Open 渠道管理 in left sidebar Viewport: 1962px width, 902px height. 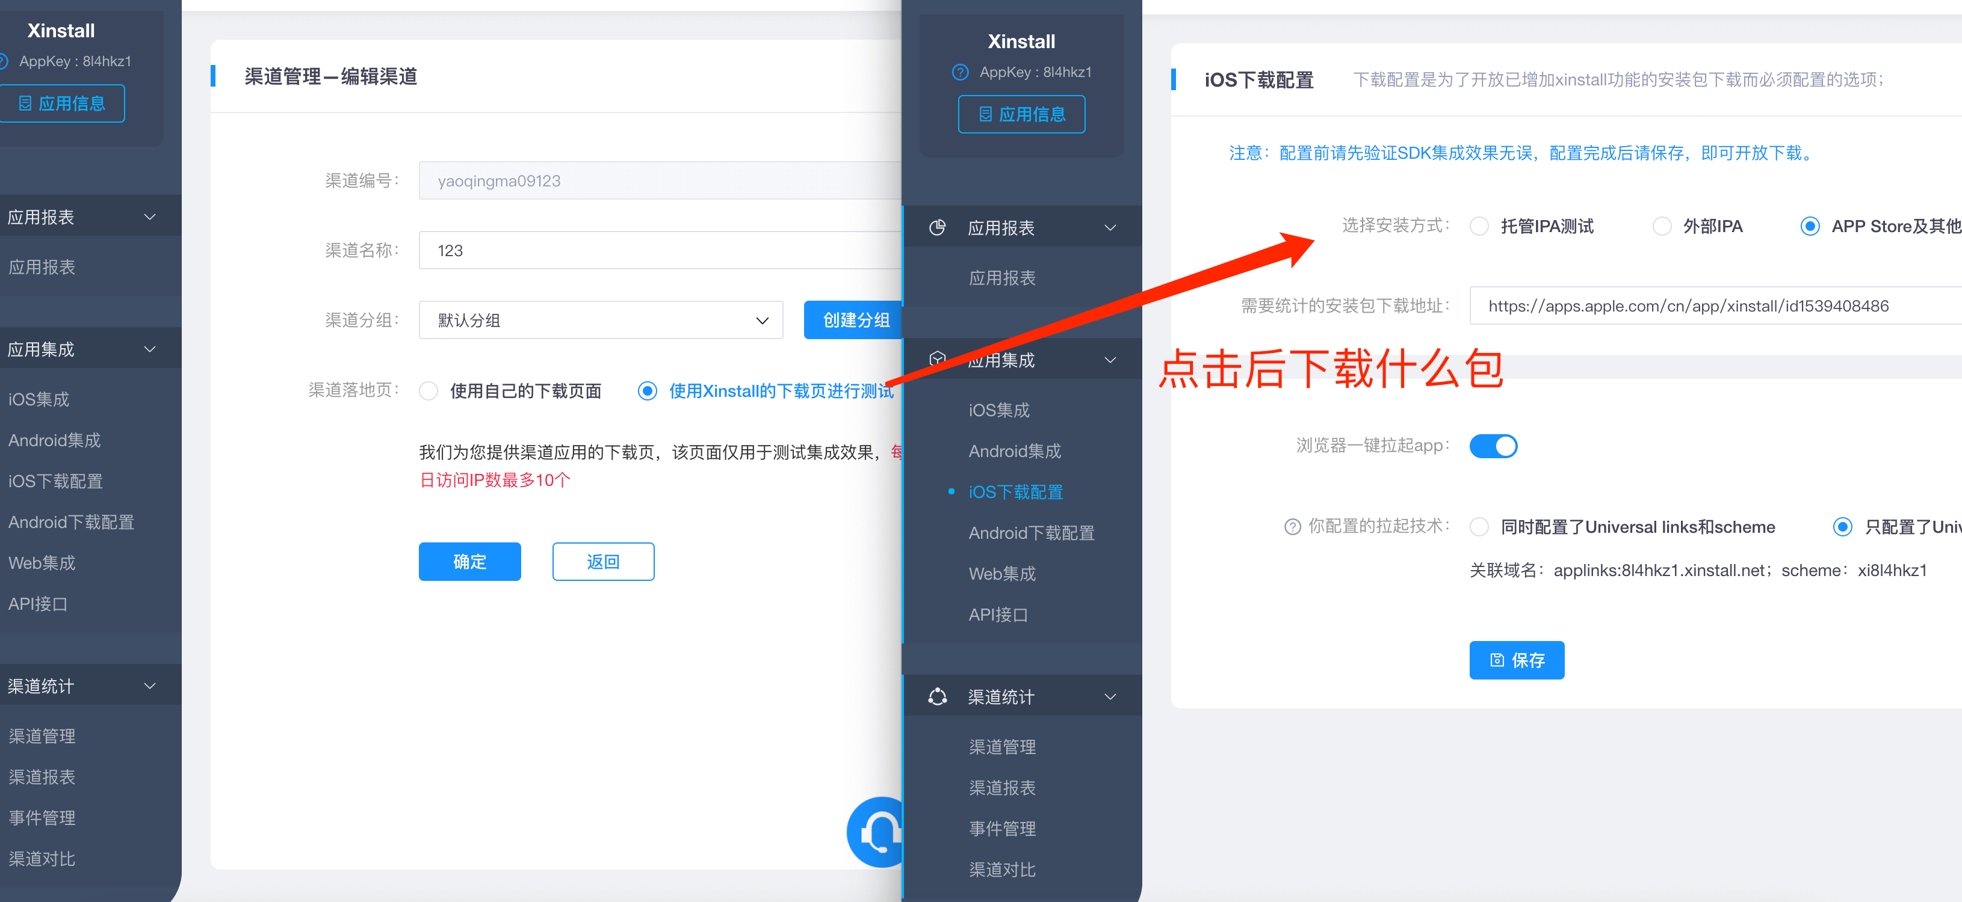[x=42, y=737]
